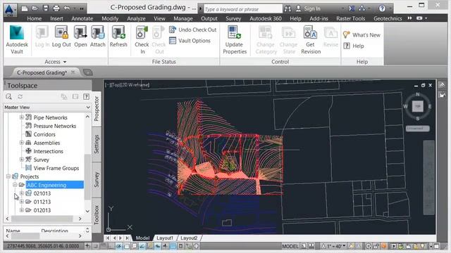Click the Undo arrow in title bar
Screen dimensions: 451x253
67,8
